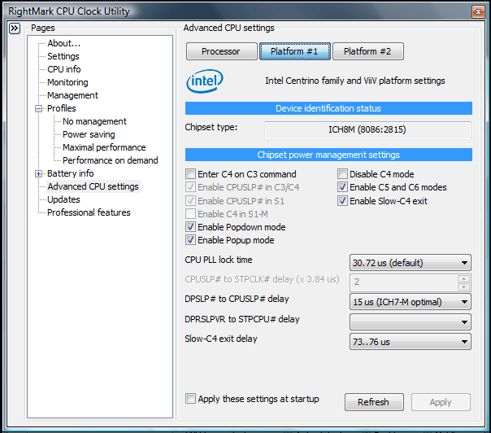Go to the Settings page
This screenshot has height=433, width=491.
tap(63, 56)
